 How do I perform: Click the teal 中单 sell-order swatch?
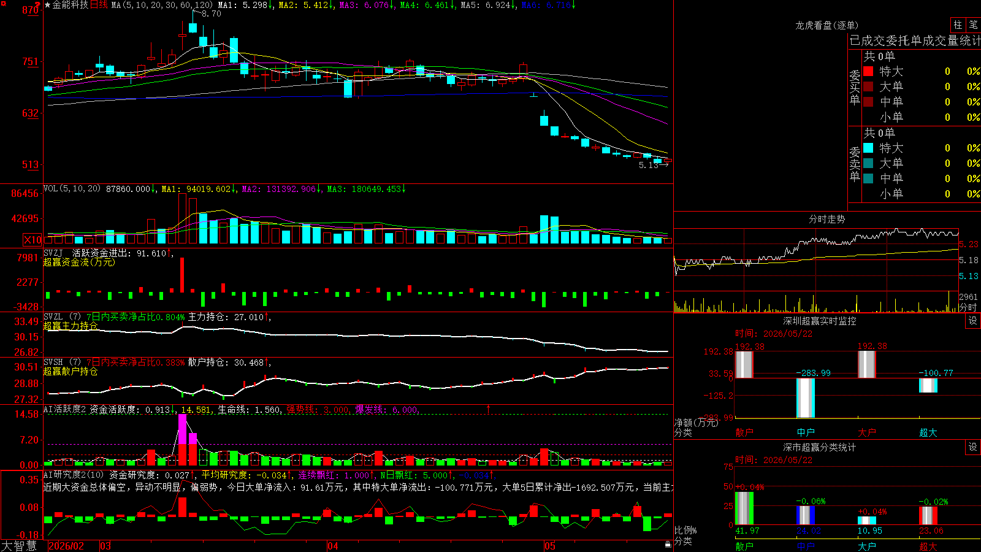[x=868, y=178]
